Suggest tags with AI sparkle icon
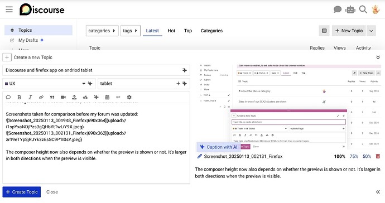The image size is (385, 203). pyautogui.click(x=185, y=84)
